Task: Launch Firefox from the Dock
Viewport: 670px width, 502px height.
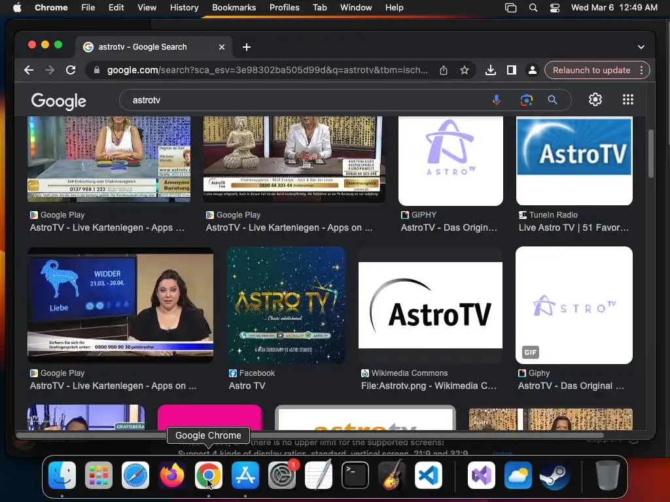Action: (x=172, y=475)
